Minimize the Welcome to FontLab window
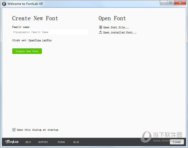188x148 pixels. (x=164, y=2)
